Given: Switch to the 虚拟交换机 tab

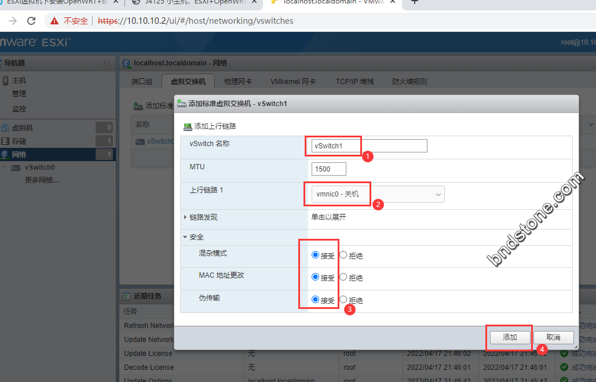Looking at the screenshot, I should [188, 81].
